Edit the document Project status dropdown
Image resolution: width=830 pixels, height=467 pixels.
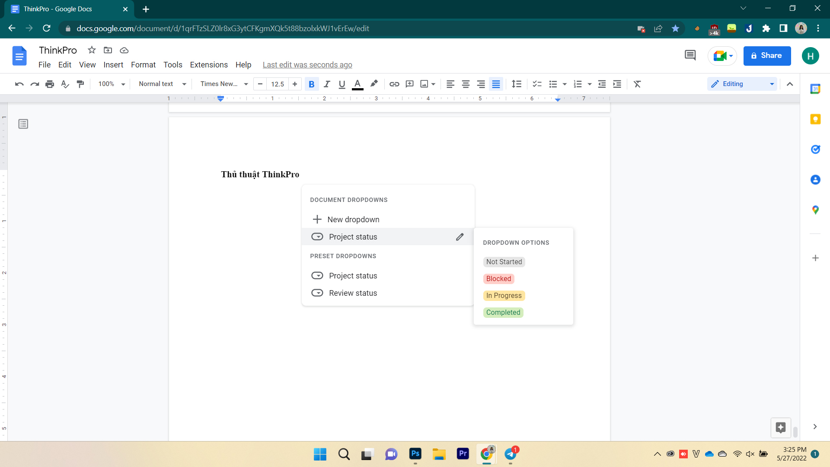(460, 237)
